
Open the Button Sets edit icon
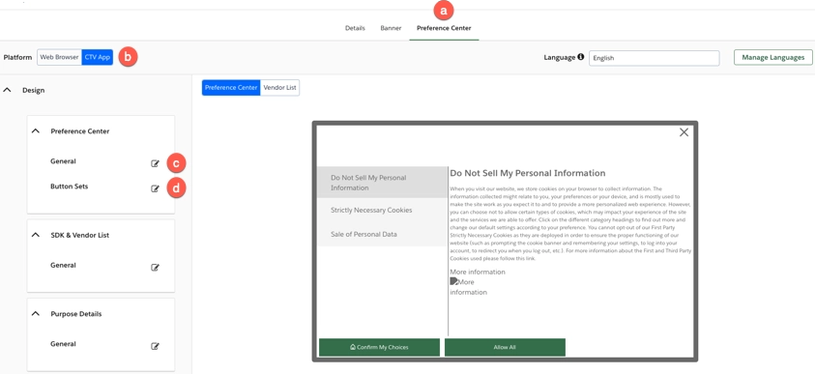(155, 188)
